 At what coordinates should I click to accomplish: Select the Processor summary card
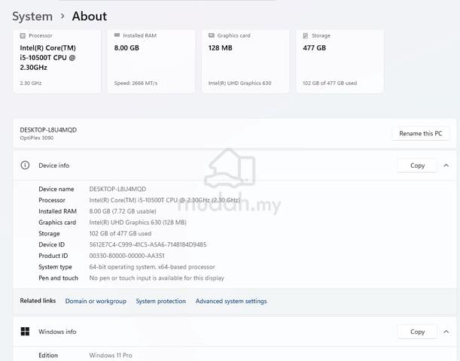click(x=57, y=61)
